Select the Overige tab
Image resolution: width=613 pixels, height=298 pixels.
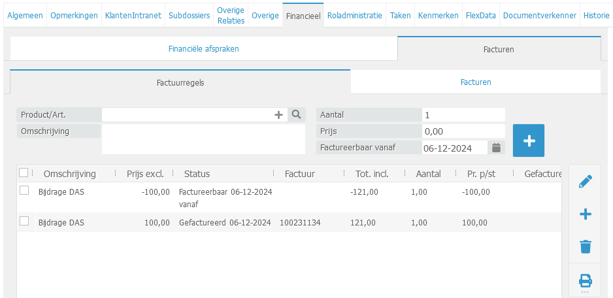pyautogui.click(x=265, y=16)
